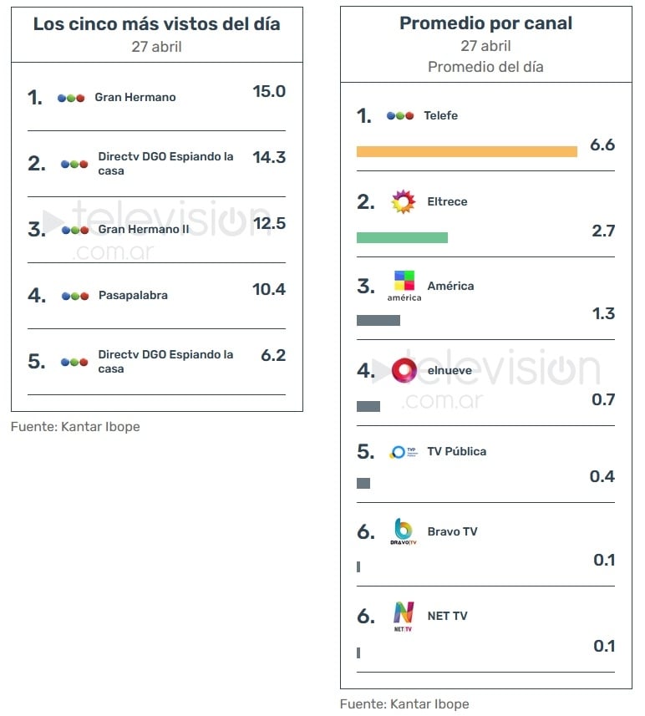Screen dimensions: 645x716
Task: Click the 15.0 rating value
Action: 269,91
